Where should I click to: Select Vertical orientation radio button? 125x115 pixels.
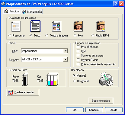[x=74, y=75]
